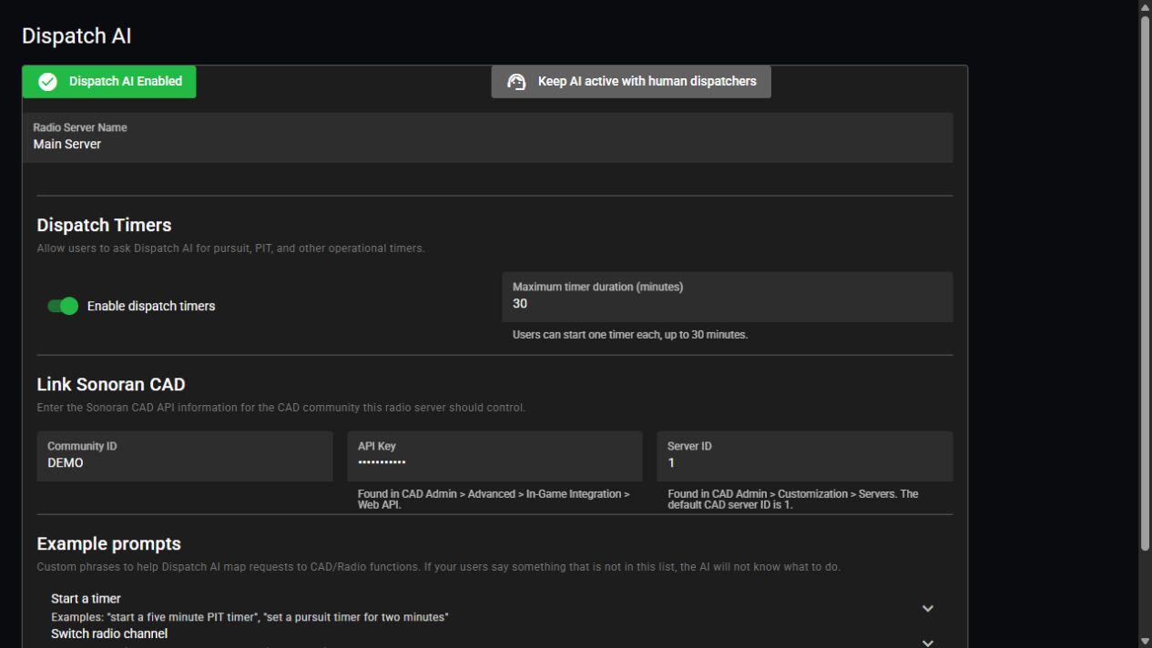1152x648 pixels.
Task: Focus the Maximum timer duration field
Action: point(728,297)
